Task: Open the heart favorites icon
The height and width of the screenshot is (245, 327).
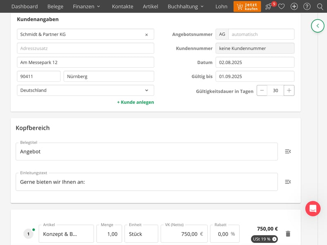Action: pos(281,7)
